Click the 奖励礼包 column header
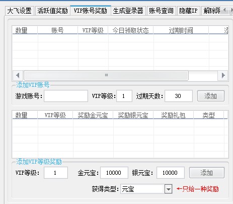Screen dimensions: 233x204 pyautogui.click(x=174, y=115)
